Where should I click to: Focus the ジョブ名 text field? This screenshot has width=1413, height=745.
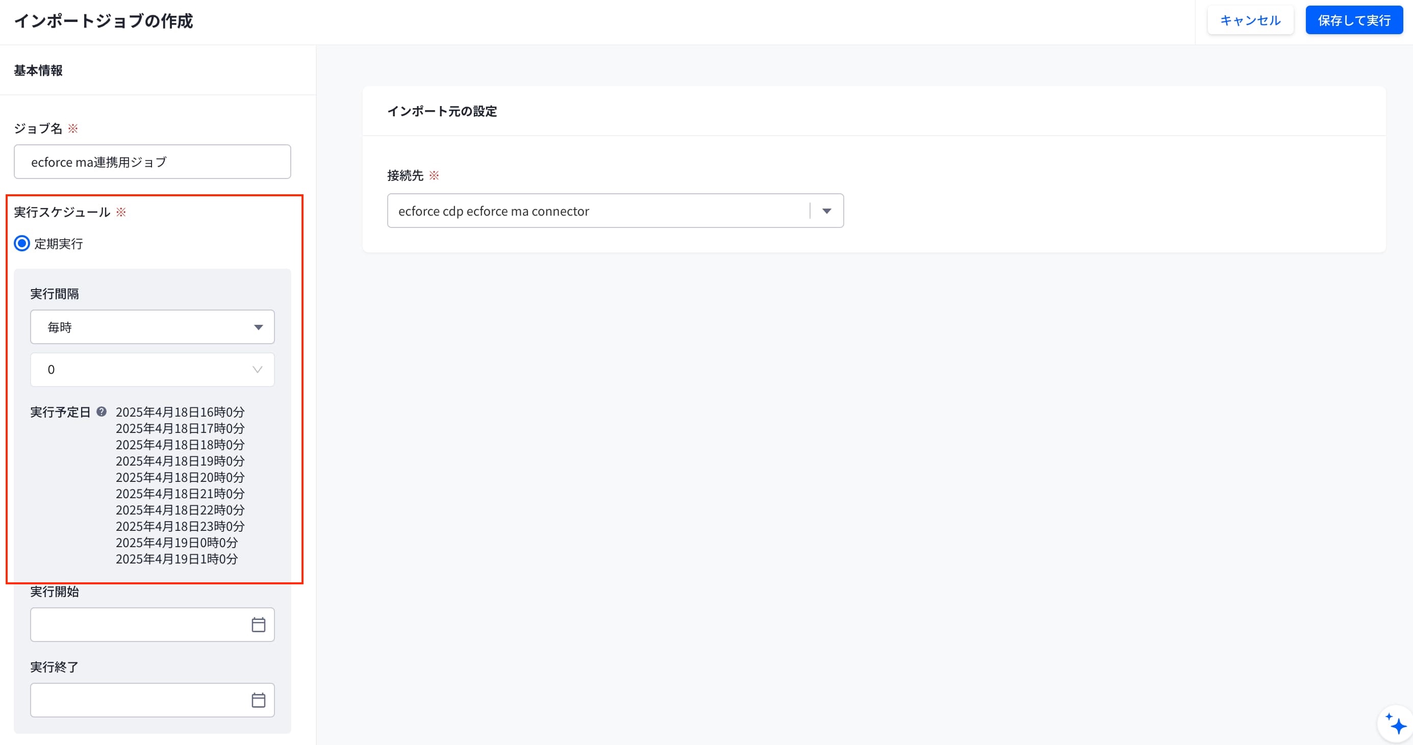pos(153,162)
